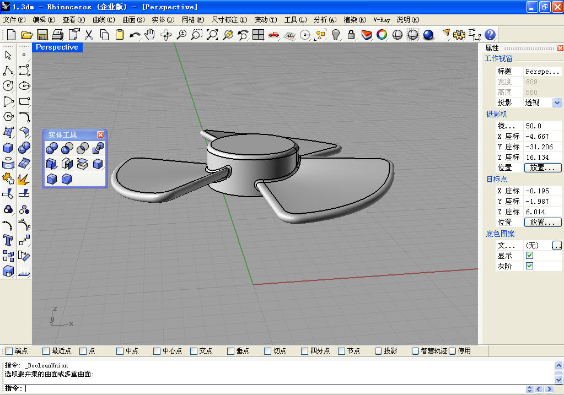Click the command history scroll up arrow
Viewport: 564px width, 395px height.
coord(558,366)
